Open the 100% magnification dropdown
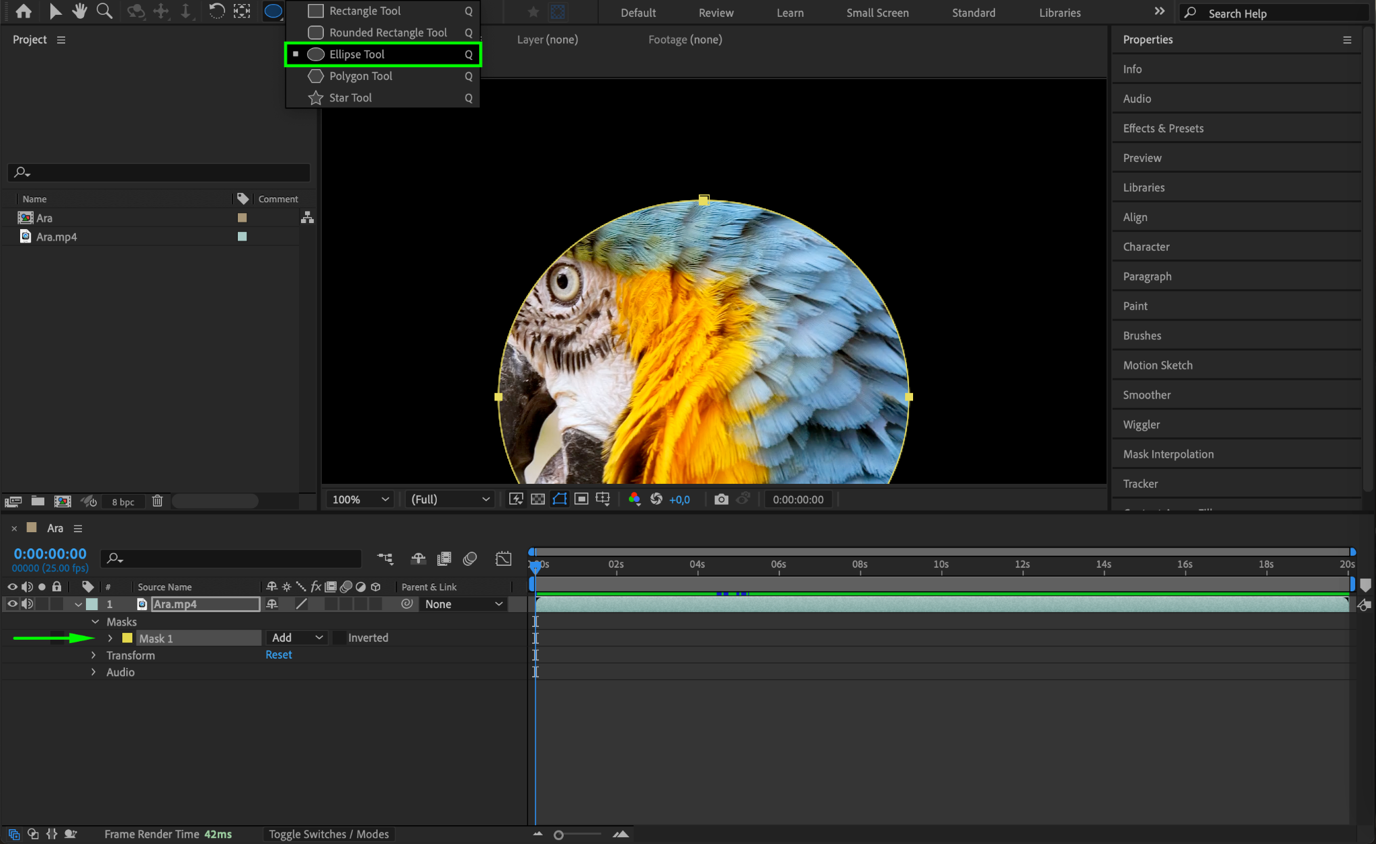This screenshot has width=1376, height=844. pos(360,499)
